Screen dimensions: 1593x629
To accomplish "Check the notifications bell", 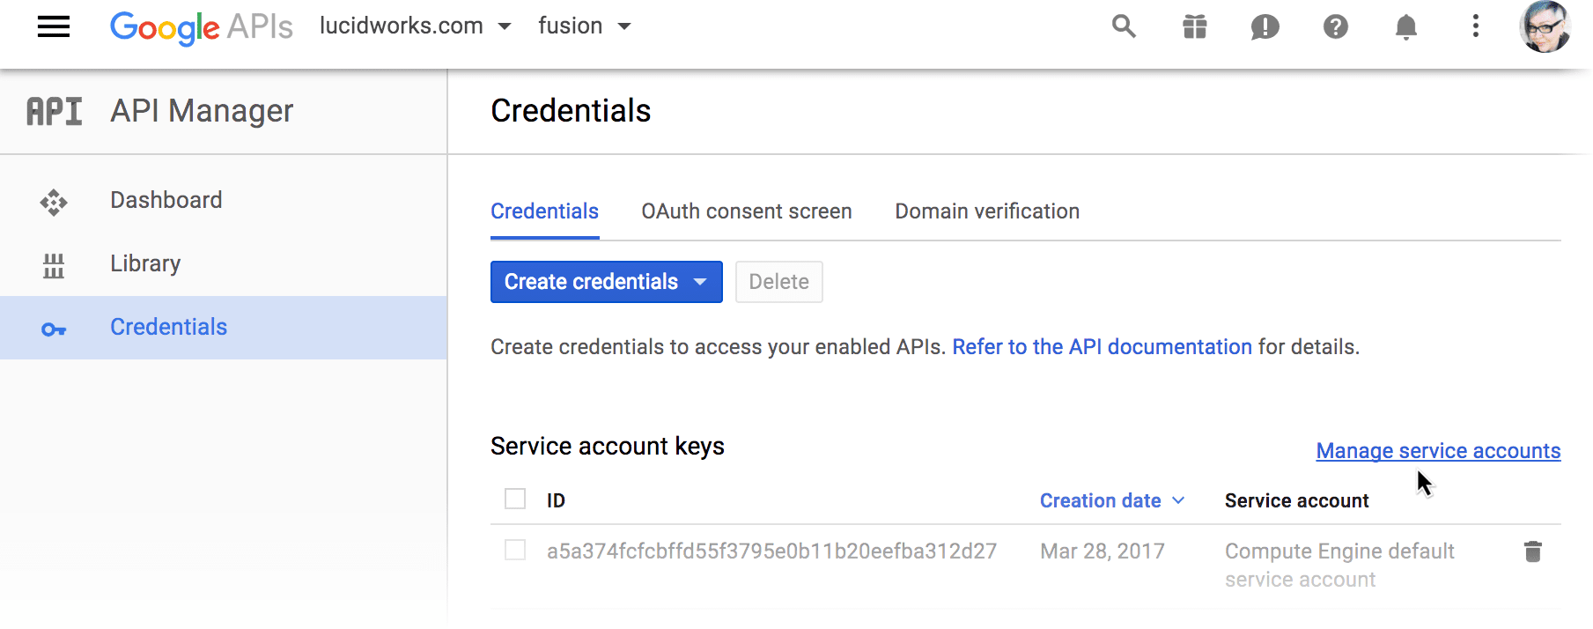I will pos(1405,26).
